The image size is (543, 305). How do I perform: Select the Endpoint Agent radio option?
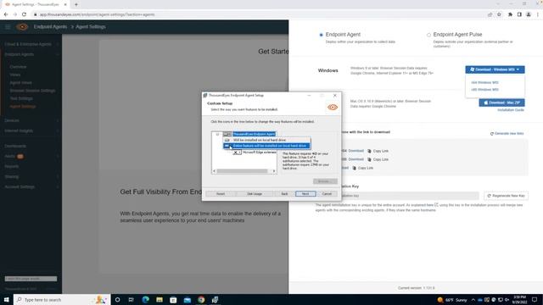point(321,35)
